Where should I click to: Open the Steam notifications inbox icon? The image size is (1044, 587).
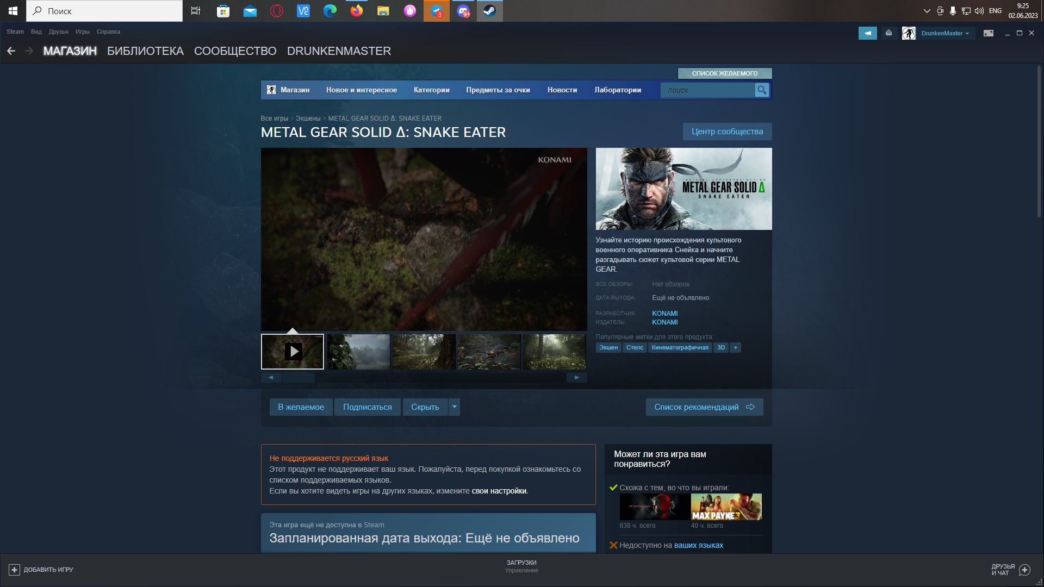[x=888, y=33]
